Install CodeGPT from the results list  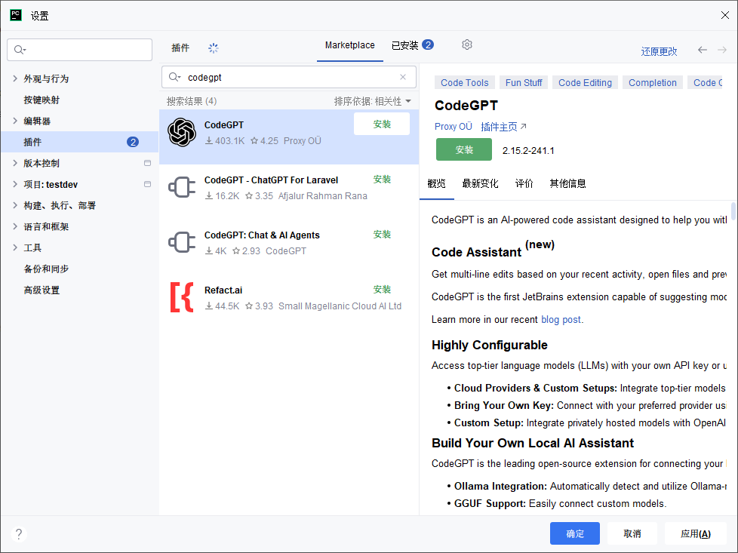(x=382, y=124)
